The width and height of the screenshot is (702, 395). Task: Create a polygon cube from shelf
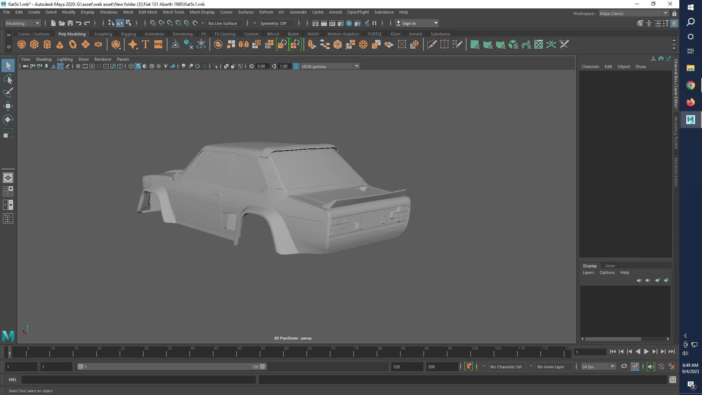tap(34, 45)
